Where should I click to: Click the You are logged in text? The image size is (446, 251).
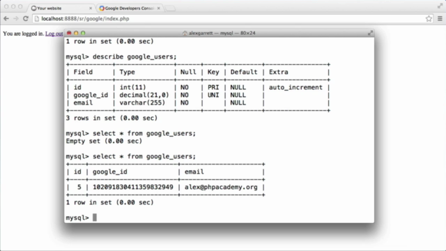pyautogui.click(x=24, y=33)
